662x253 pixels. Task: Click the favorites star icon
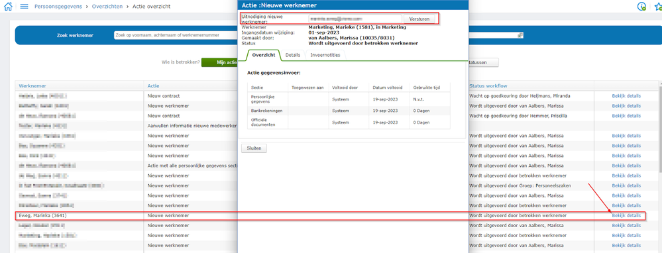658,7
